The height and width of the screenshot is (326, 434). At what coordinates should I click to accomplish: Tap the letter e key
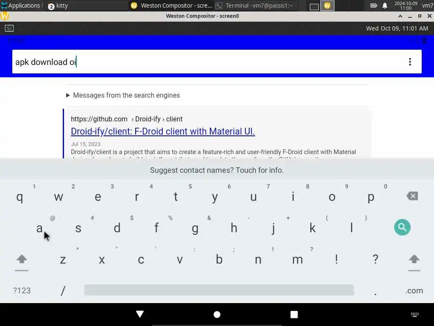click(x=98, y=197)
